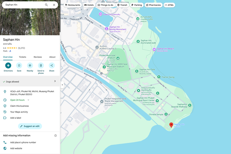Click the Tractor Swing marker
The width and height of the screenshot is (231, 154).
(x=159, y=77)
